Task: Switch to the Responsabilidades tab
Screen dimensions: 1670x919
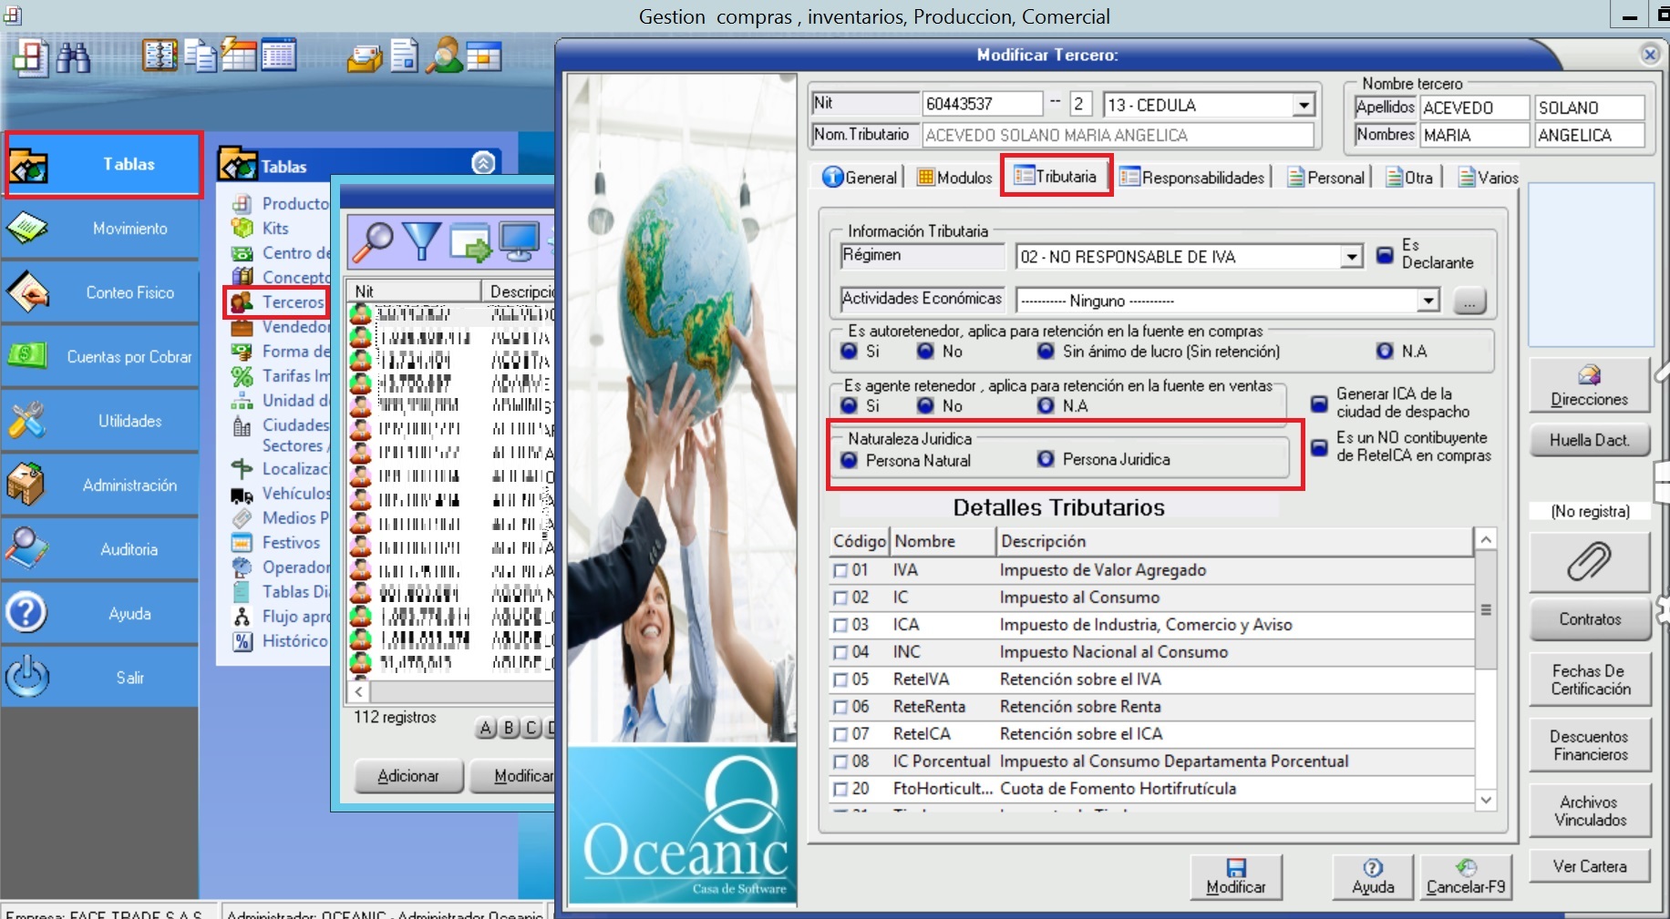Action: tap(1192, 178)
